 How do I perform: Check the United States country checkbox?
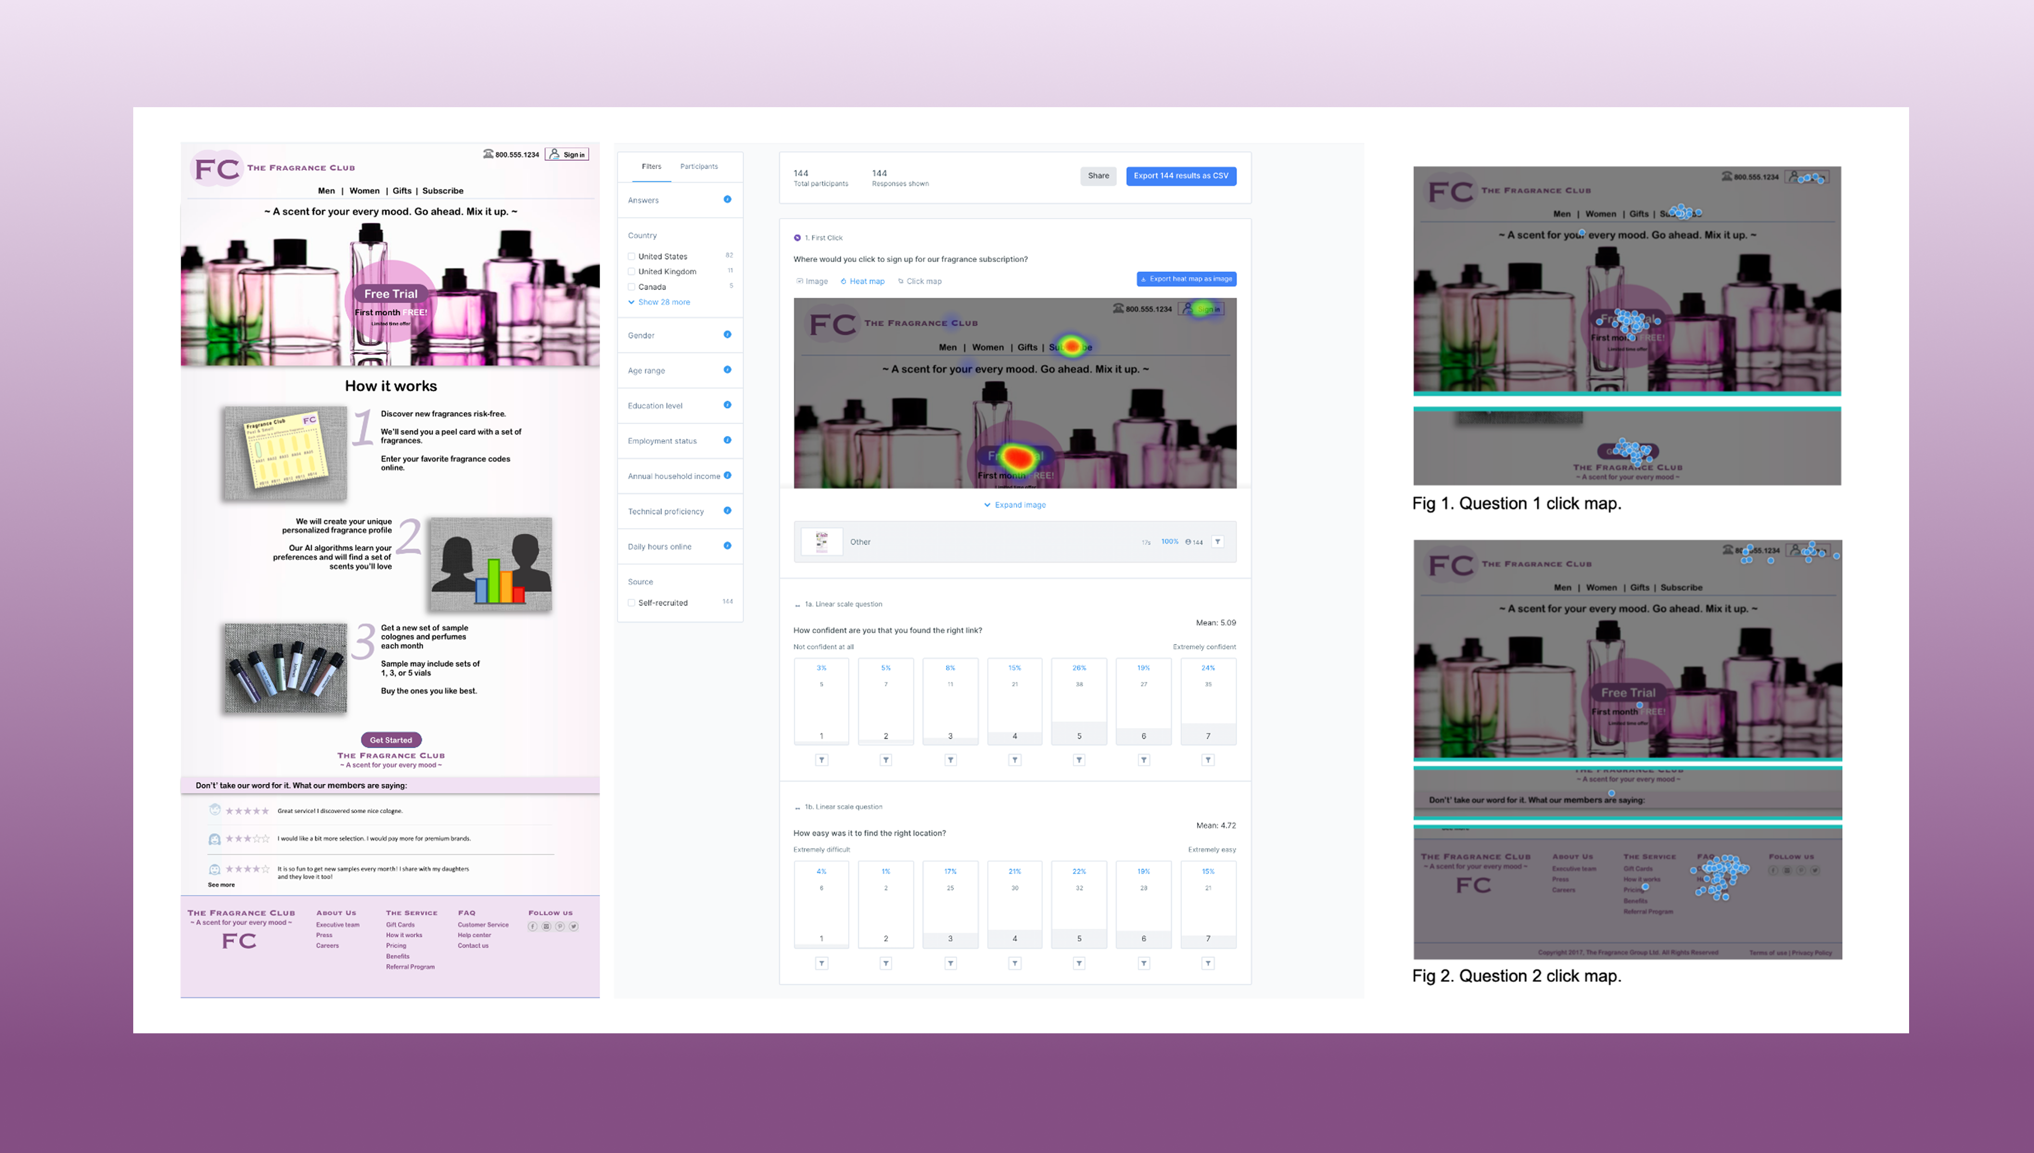(632, 257)
